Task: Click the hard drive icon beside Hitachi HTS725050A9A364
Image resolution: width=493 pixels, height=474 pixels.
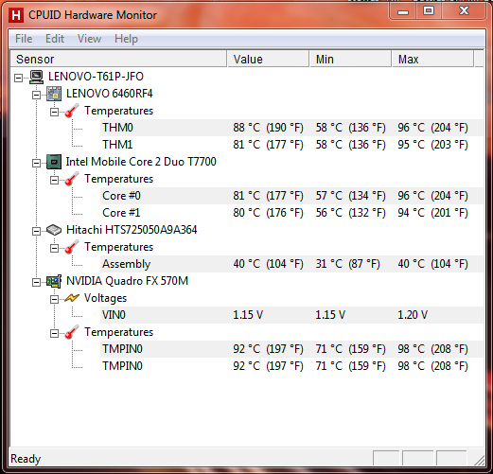Action: (x=54, y=230)
